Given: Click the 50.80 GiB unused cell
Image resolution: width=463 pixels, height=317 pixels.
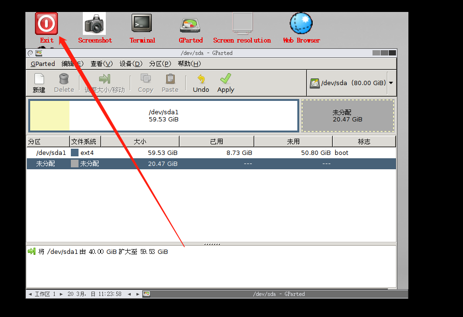Looking at the screenshot, I should coord(316,153).
